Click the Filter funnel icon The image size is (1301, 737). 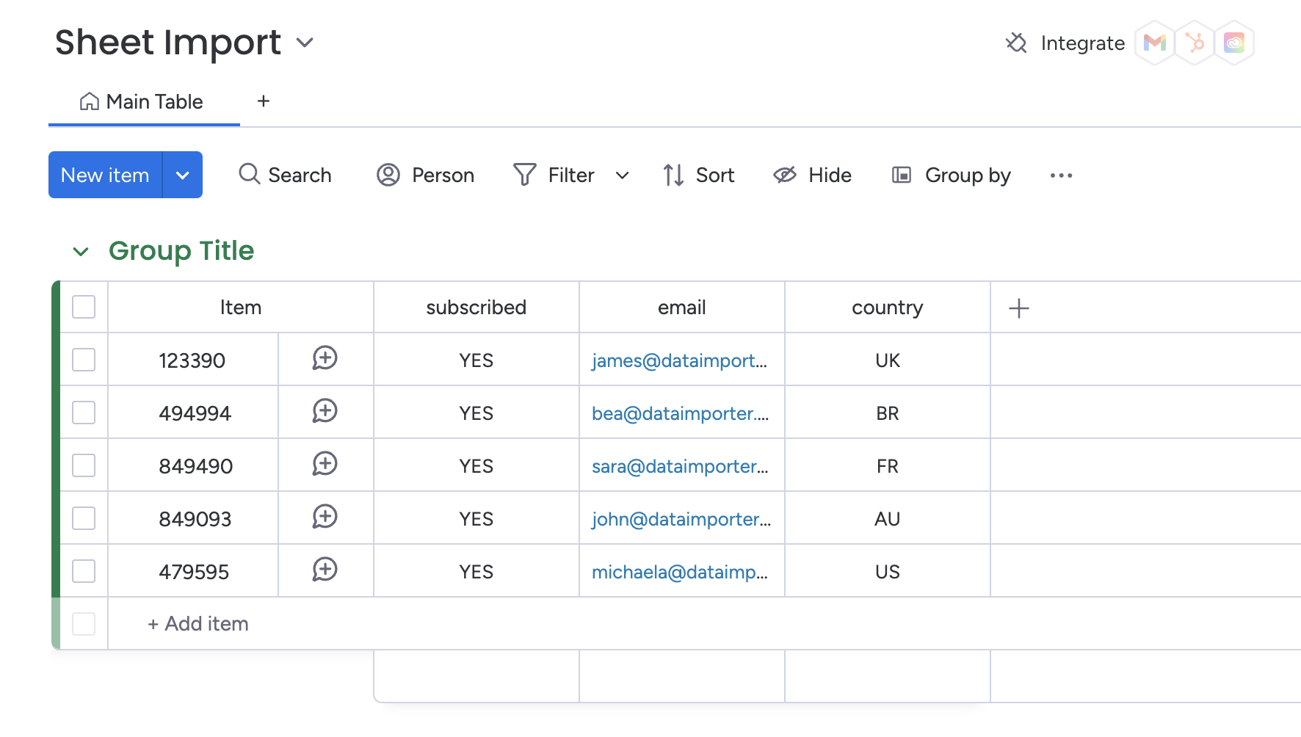(525, 175)
